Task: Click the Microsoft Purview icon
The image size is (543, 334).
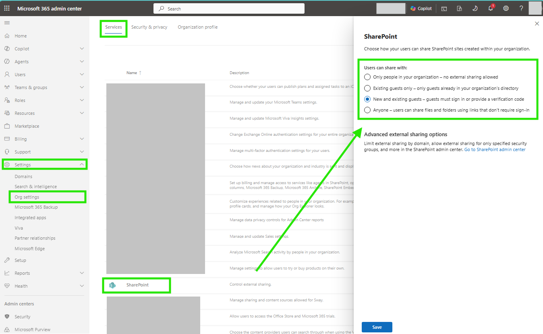Action: tap(7, 330)
